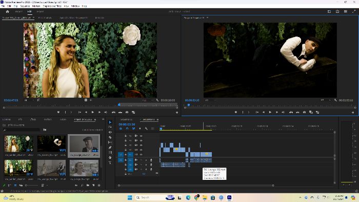Step forward one frame in Program monitor
Image resolution: width=359 pixels, height=202 pixels.
click(x=277, y=112)
